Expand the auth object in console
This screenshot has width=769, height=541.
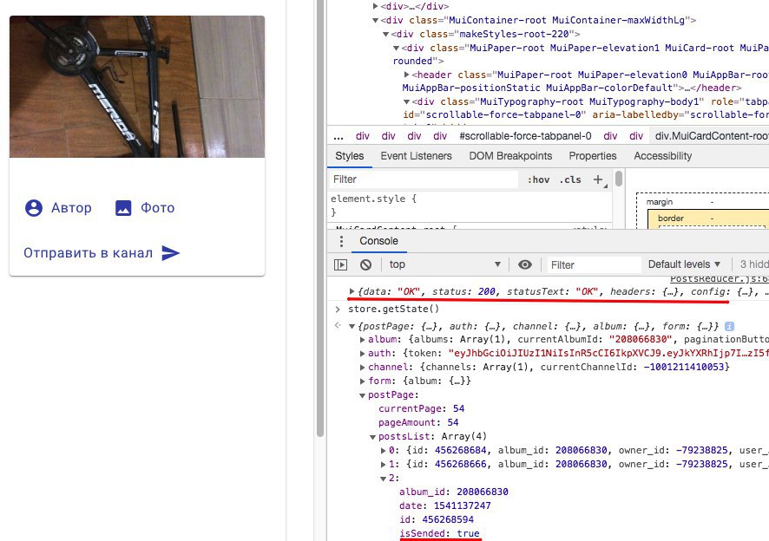point(363,354)
